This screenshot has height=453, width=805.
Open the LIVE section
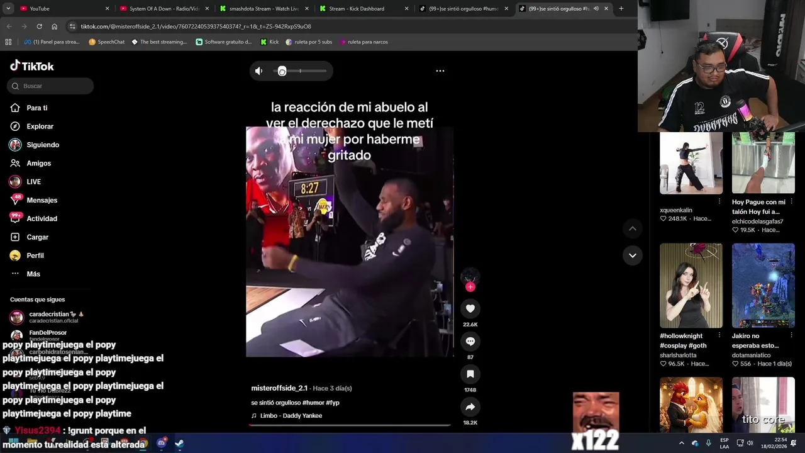(26, 182)
